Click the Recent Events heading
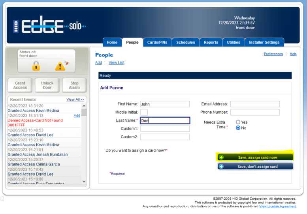This screenshot has height=214, width=307. [x=23, y=99]
